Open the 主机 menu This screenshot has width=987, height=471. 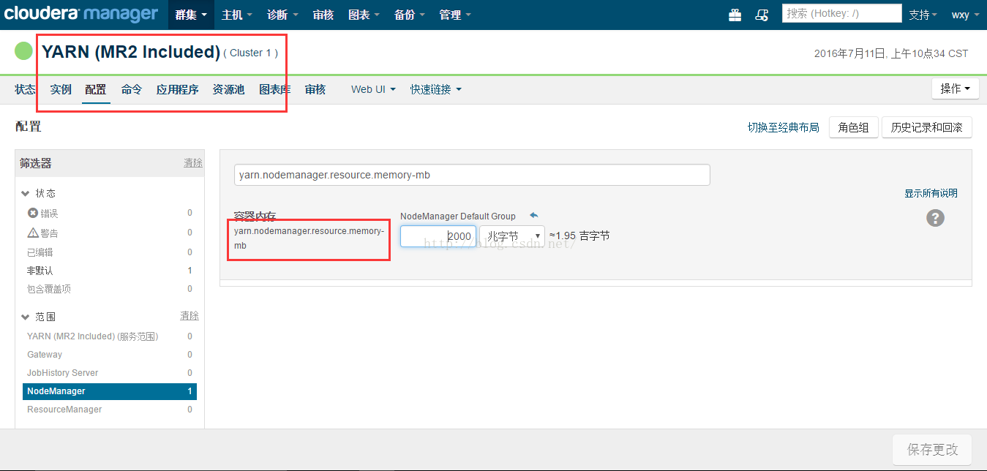click(x=237, y=15)
